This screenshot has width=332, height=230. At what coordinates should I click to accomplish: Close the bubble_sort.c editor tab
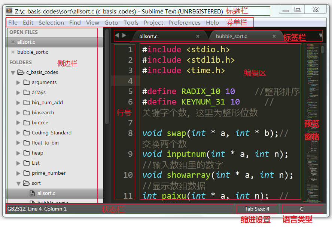[x=274, y=37]
